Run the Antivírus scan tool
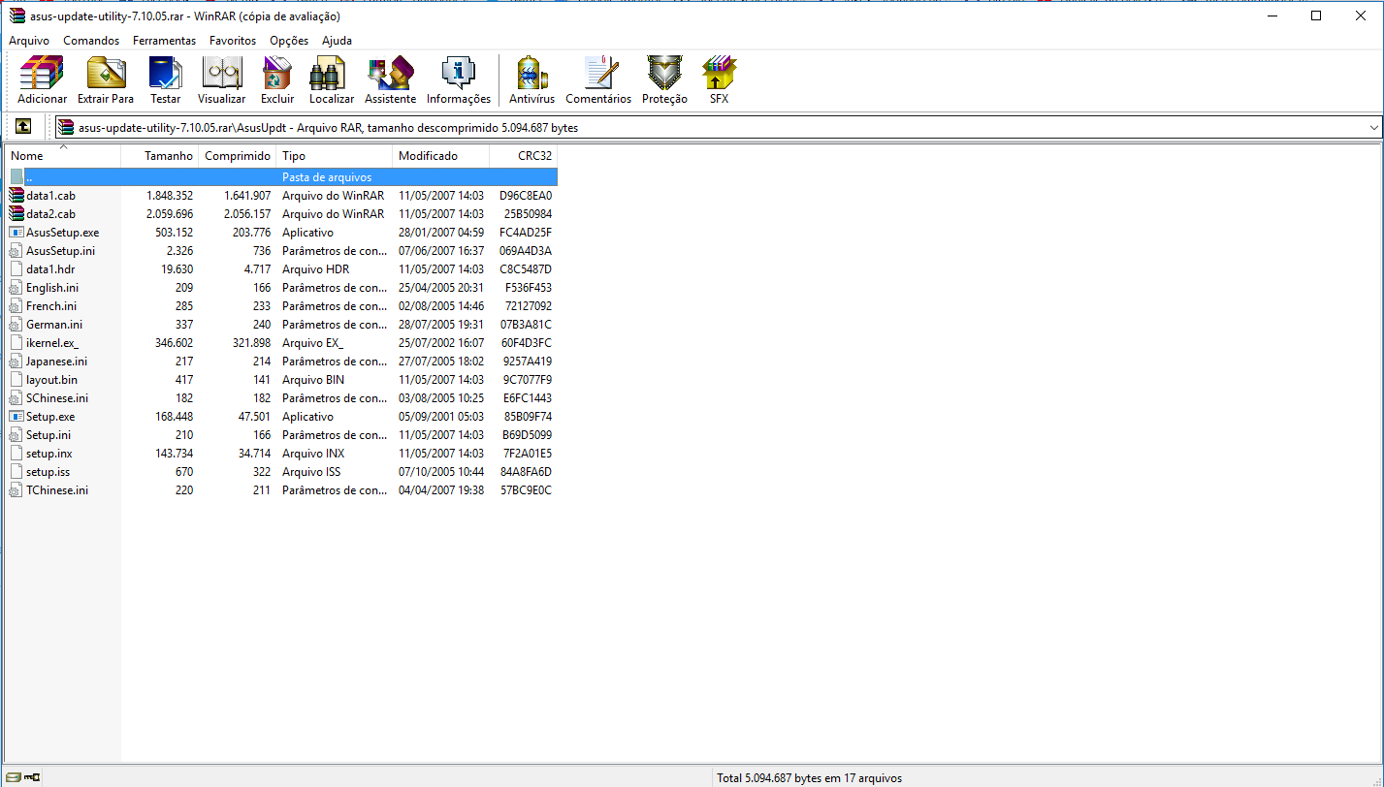This screenshot has width=1384, height=787. 531,79
